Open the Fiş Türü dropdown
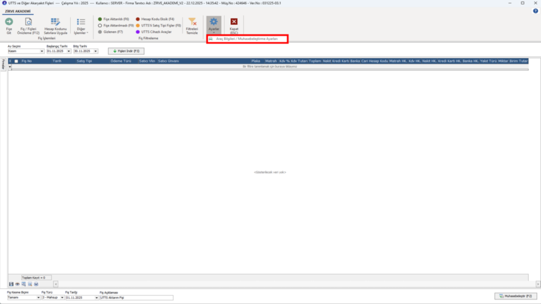 click(x=62, y=298)
